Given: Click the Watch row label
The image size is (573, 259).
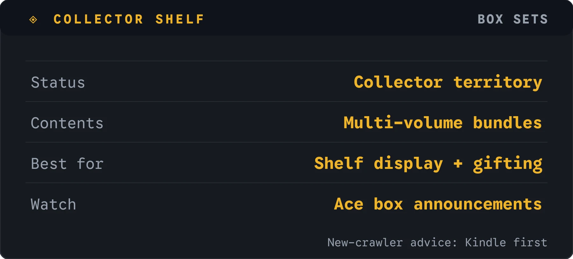Looking at the screenshot, I should point(53,204).
